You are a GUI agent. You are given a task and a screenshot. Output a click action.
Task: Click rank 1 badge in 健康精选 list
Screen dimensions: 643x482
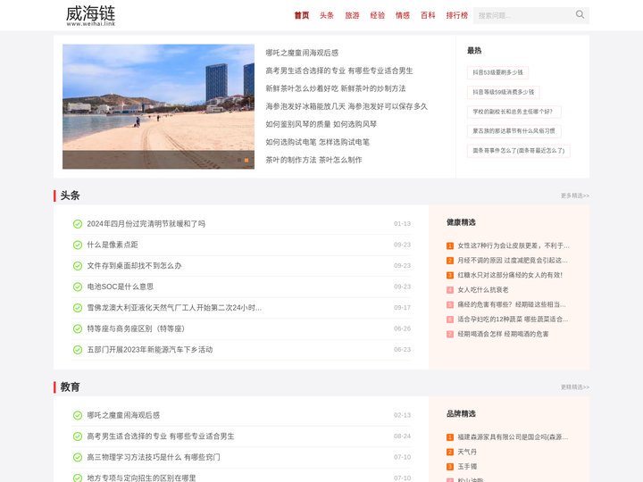click(x=450, y=246)
